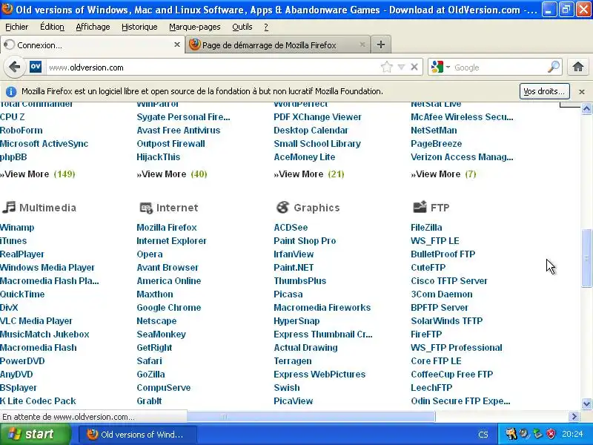Click the horizontal scrollbar thumb

[311, 417]
